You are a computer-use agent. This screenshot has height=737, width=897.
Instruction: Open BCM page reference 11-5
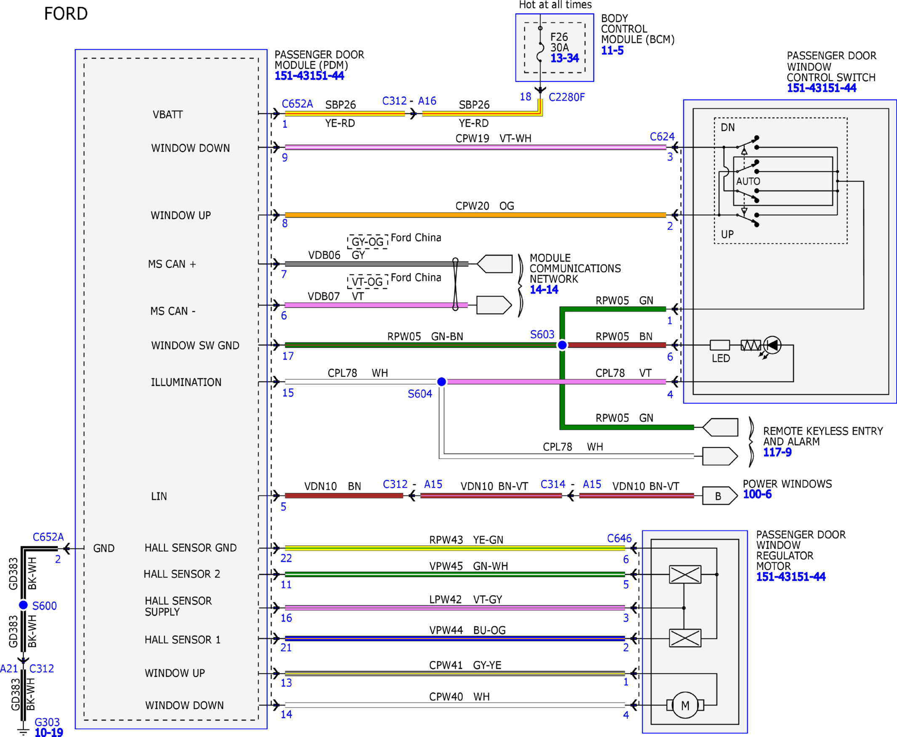point(612,51)
